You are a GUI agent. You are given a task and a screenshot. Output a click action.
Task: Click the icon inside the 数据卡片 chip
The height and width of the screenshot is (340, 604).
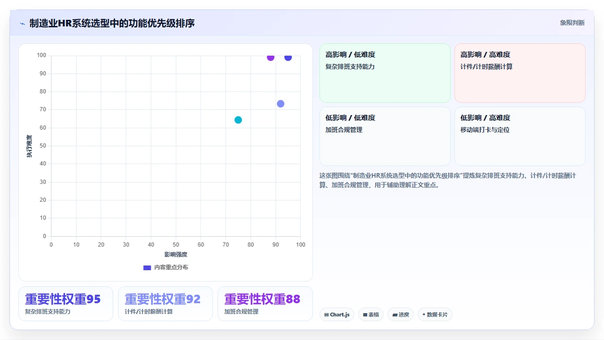tap(424, 315)
